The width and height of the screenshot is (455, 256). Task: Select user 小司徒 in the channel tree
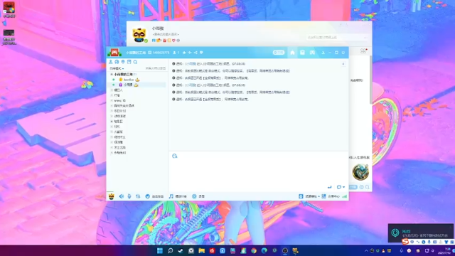128,85
